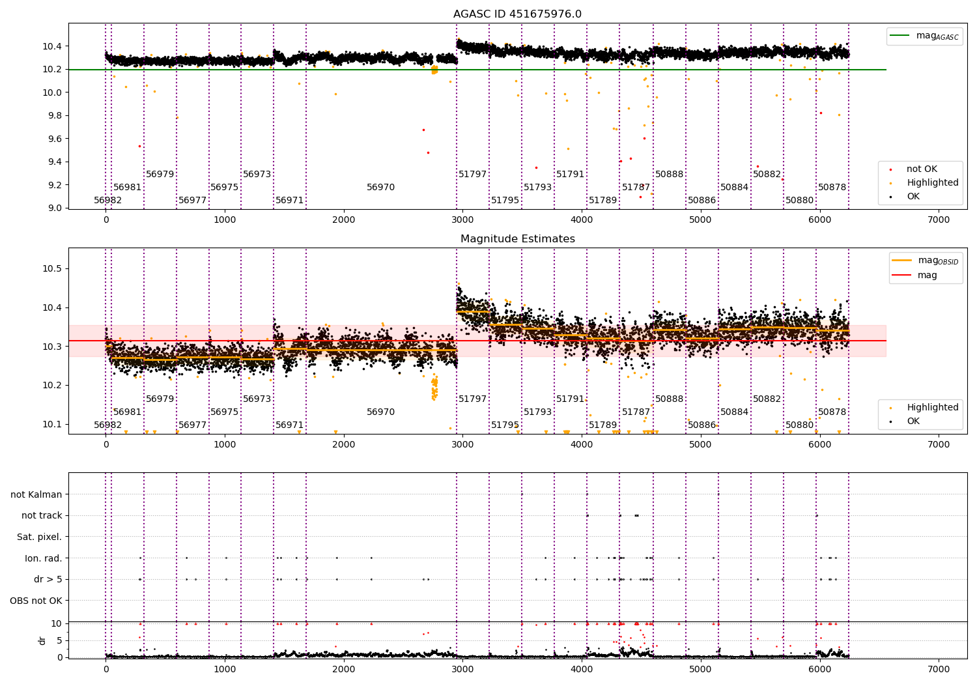This screenshot has width=977, height=684.
Task: Click obsid label 51787 in the top plot
Action: [636, 188]
